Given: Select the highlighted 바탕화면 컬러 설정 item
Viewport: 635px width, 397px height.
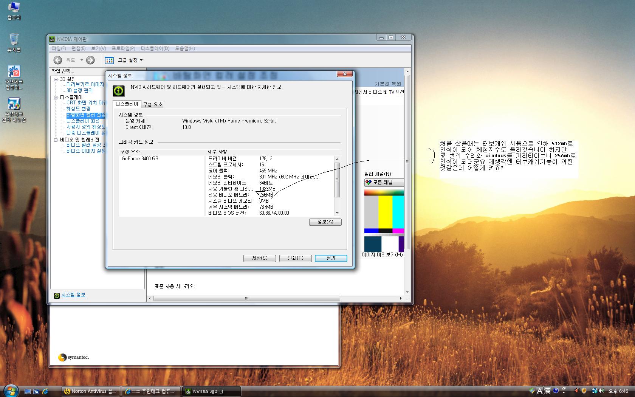Looking at the screenshot, I should click(x=86, y=115).
